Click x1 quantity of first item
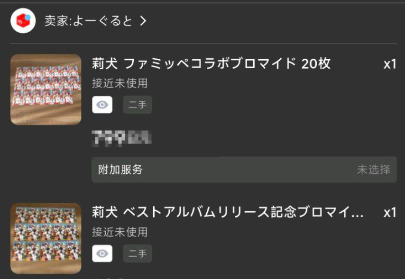This screenshot has height=279, width=405. pyautogui.click(x=390, y=64)
